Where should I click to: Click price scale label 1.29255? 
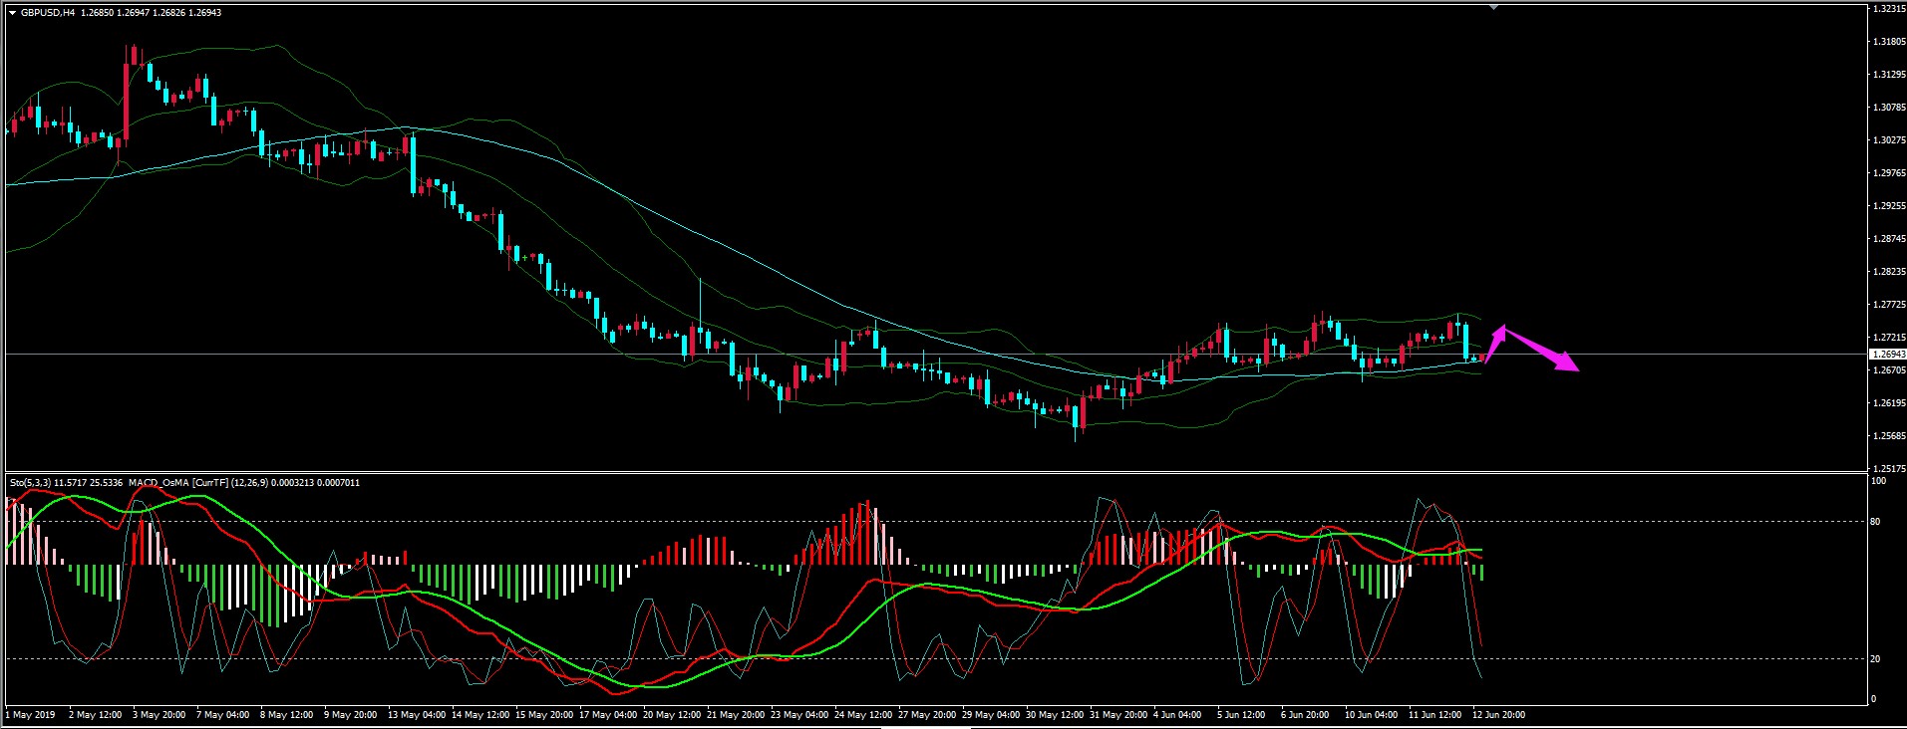[x=1890, y=206]
